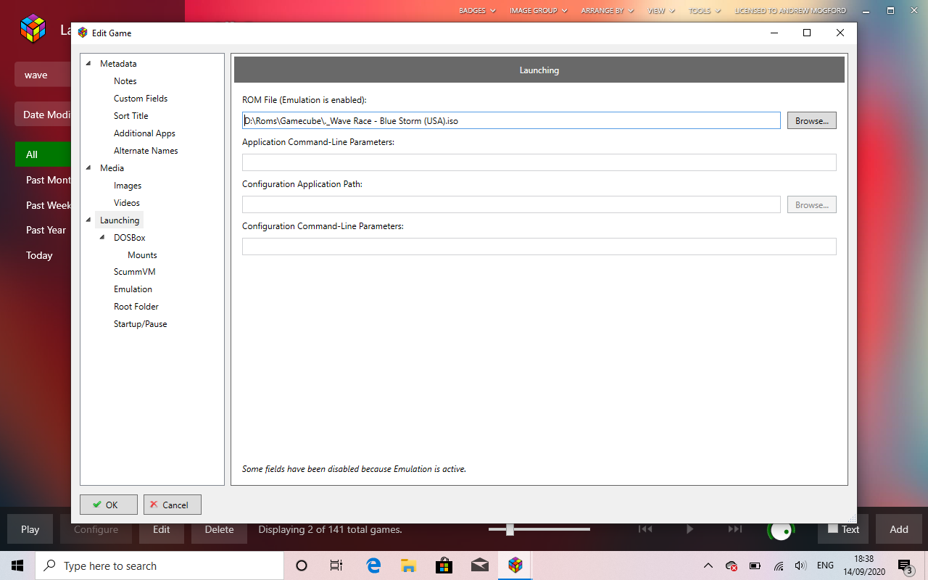Select Custom Fields in the tree
928x580 pixels.
(x=141, y=99)
